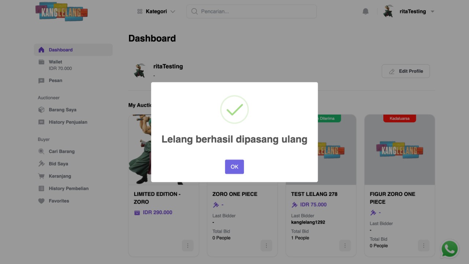
Task: Click the Bid Saya sidebar icon
Action: (x=41, y=164)
